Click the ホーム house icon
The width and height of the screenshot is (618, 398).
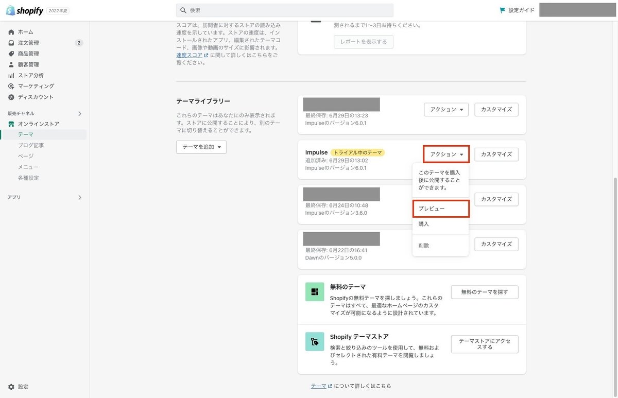click(x=11, y=32)
